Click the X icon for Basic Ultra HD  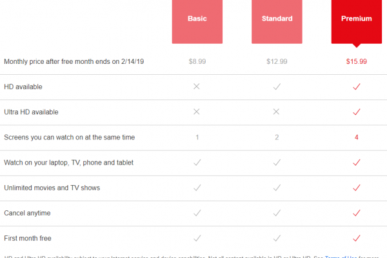point(197,112)
